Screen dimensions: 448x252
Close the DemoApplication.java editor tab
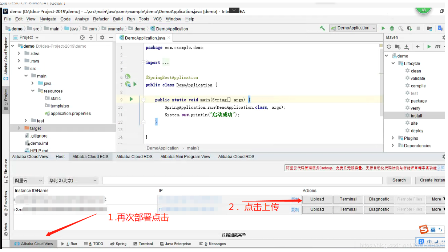point(169,37)
